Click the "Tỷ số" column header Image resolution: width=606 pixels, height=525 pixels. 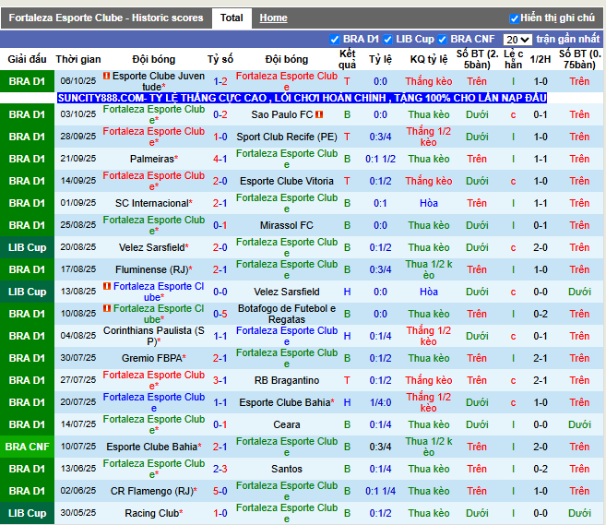click(x=220, y=58)
